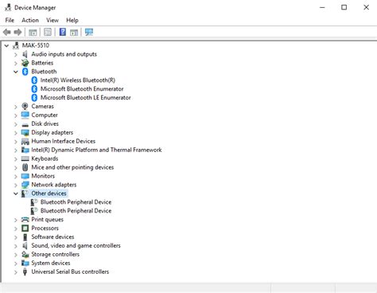Click the Back arrow toolbar icon
The height and width of the screenshot is (293, 377).
pos(7,33)
